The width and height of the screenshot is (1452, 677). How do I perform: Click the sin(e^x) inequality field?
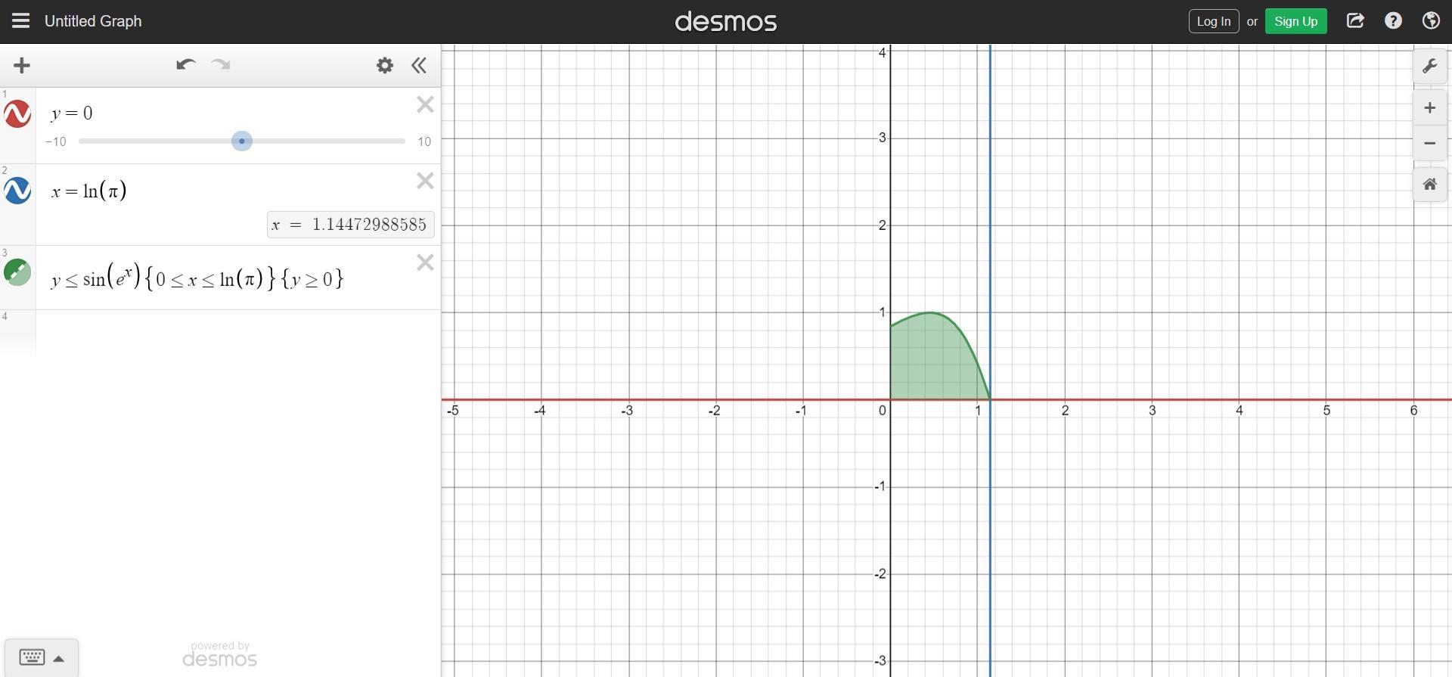(197, 278)
